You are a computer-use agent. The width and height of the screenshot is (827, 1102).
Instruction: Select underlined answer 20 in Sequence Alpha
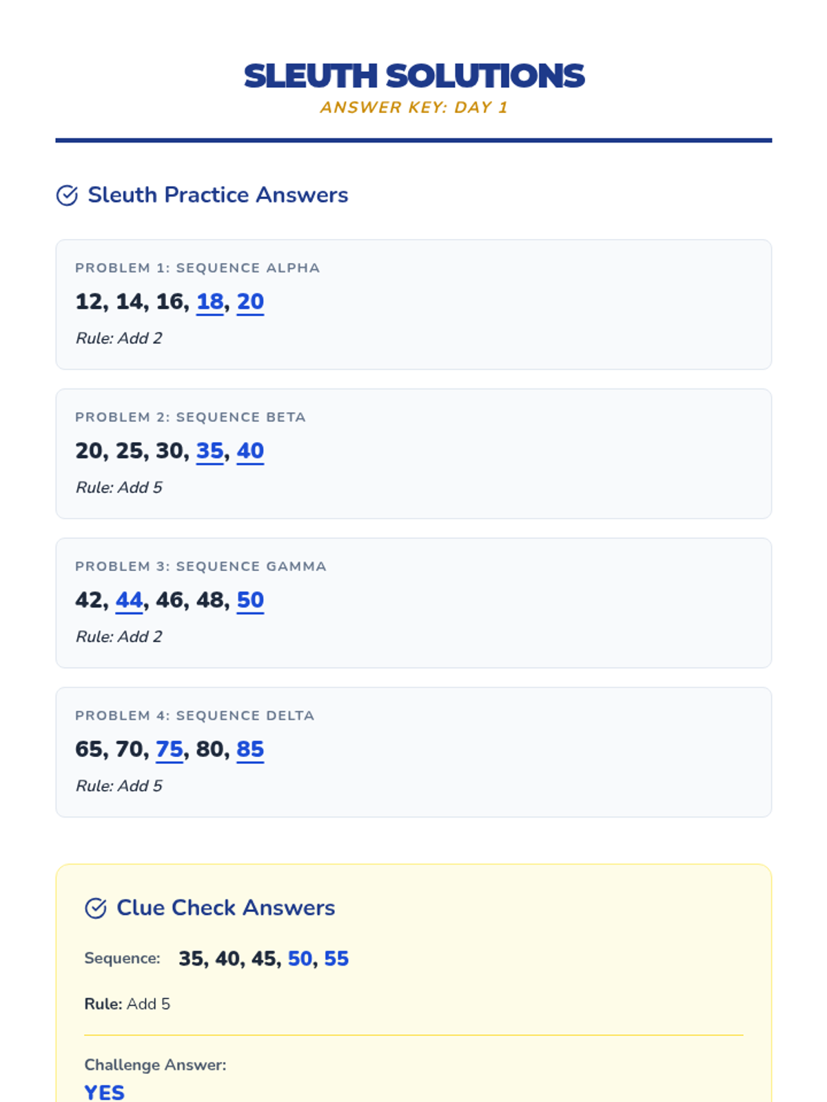point(250,302)
